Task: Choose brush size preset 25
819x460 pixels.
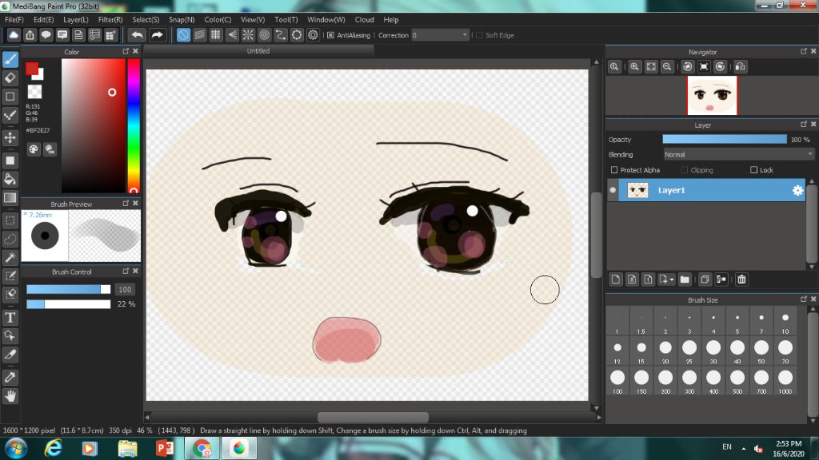Action: point(689,351)
